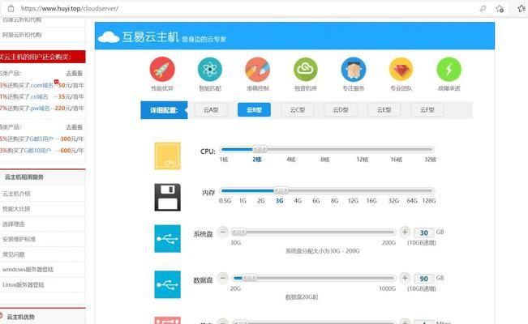Open the .pw域名 purchase link
The image size is (528, 324).
pyautogui.click(x=41, y=108)
